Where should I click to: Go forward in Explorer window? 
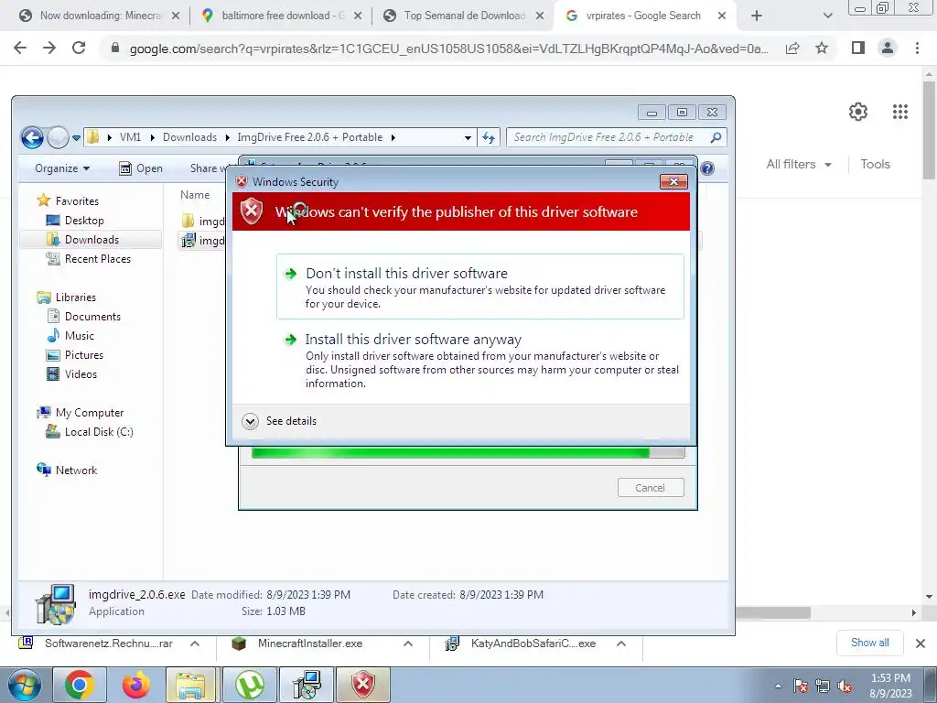pyautogui.click(x=58, y=137)
